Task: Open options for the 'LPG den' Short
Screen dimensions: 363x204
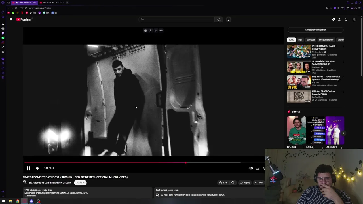Action: 303,148
